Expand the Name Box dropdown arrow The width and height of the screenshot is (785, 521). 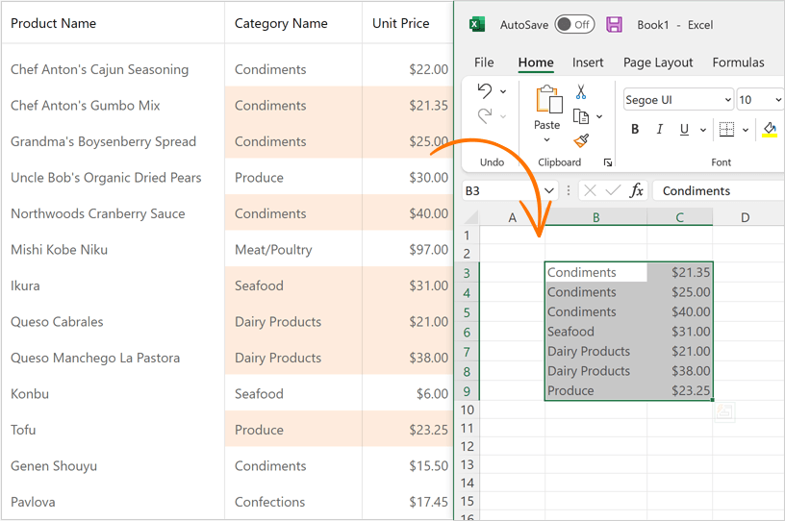(x=547, y=190)
